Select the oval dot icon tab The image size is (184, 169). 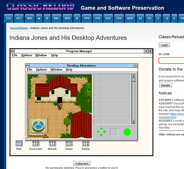pos(39,18)
